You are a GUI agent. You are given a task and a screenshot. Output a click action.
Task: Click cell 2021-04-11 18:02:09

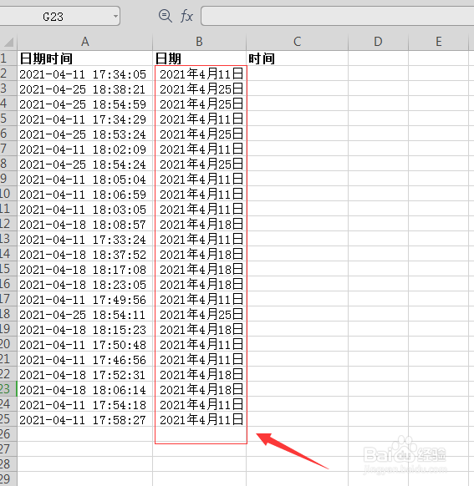pos(85,149)
